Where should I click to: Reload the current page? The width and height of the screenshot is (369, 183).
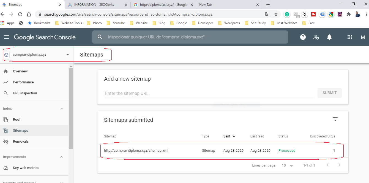[x=20, y=14]
